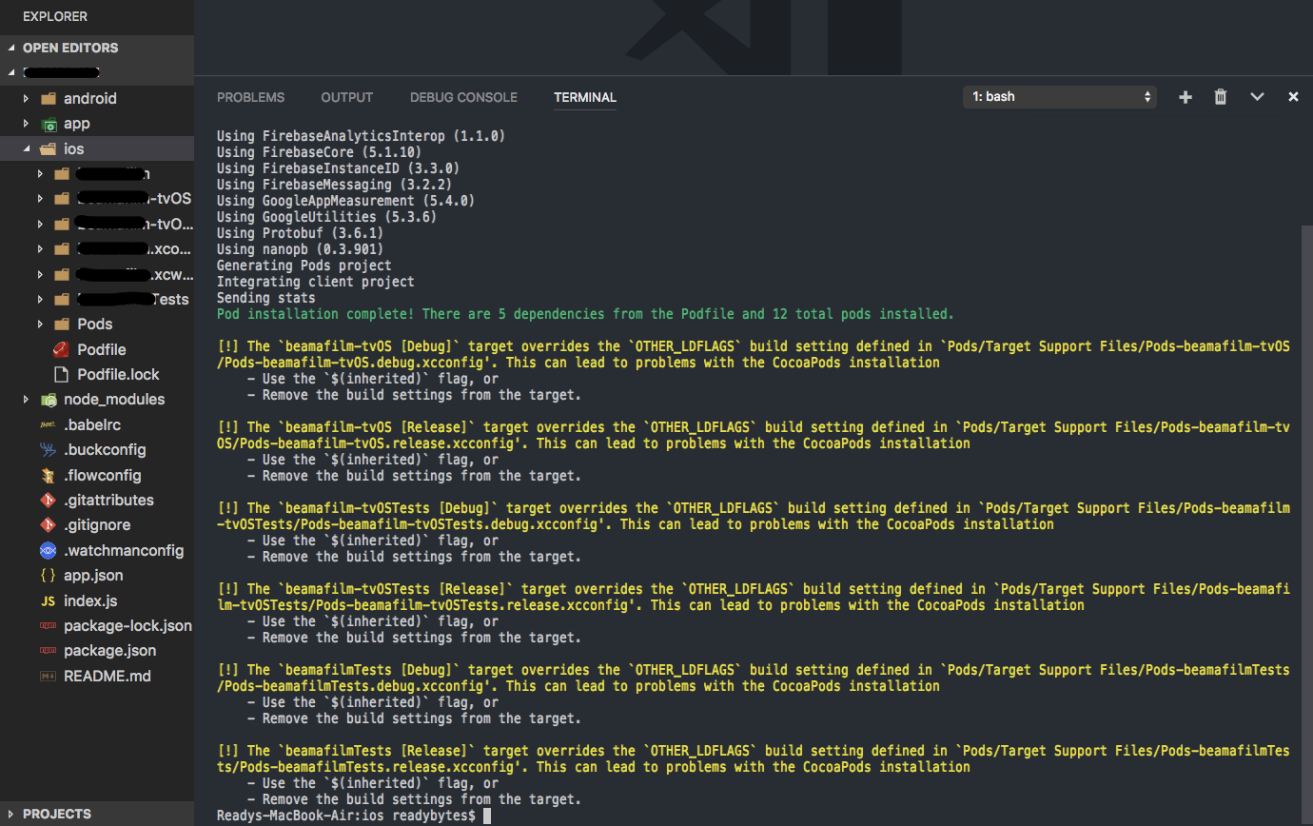The image size is (1313, 826).
Task: Click the new terminal plus icon
Action: 1185,97
